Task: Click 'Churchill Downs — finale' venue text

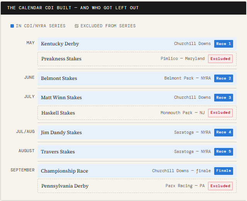Action: [181, 171]
